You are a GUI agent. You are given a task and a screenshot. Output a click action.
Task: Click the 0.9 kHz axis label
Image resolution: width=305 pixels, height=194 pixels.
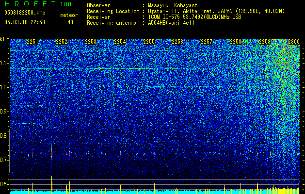pos(4,112)
